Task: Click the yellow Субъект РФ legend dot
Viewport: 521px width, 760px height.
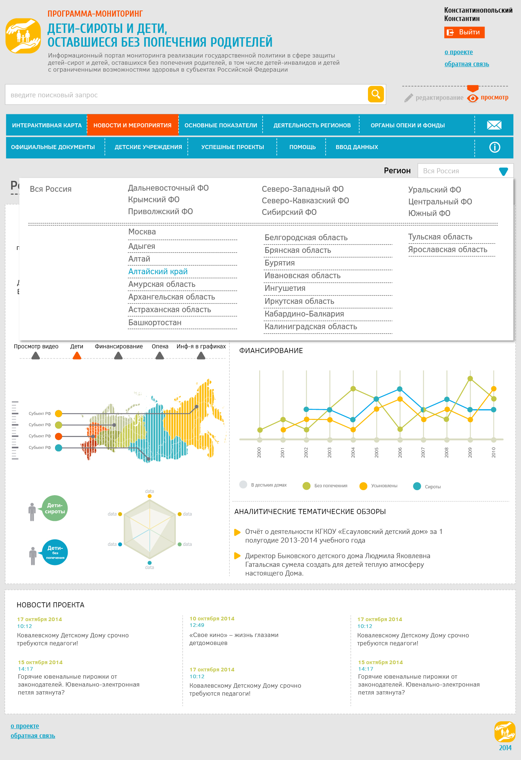Action: (x=59, y=413)
